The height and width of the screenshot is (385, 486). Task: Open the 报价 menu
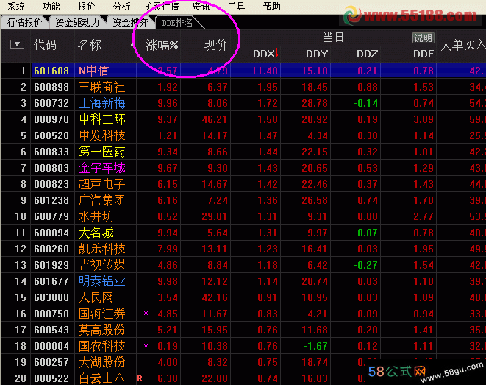86,6
